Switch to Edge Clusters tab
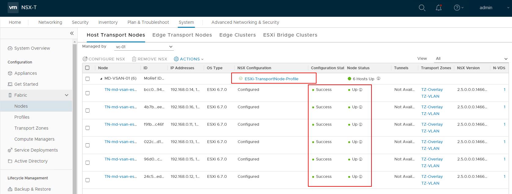Image resolution: width=512 pixels, height=194 pixels. (x=237, y=35)
